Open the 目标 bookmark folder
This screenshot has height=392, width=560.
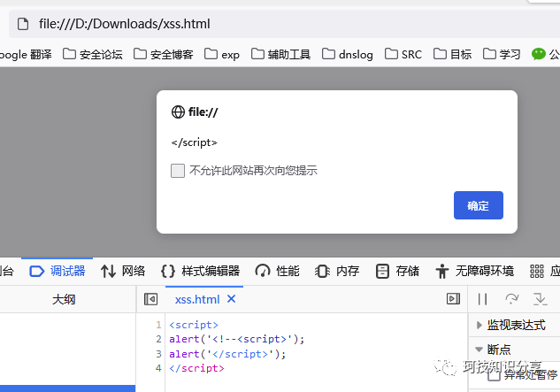[x=452, y=54]
